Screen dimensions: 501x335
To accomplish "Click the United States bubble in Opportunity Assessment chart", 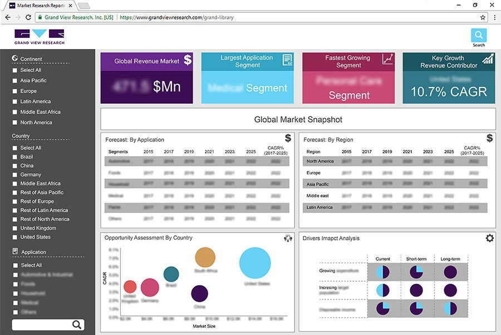I will click(255, 263).
